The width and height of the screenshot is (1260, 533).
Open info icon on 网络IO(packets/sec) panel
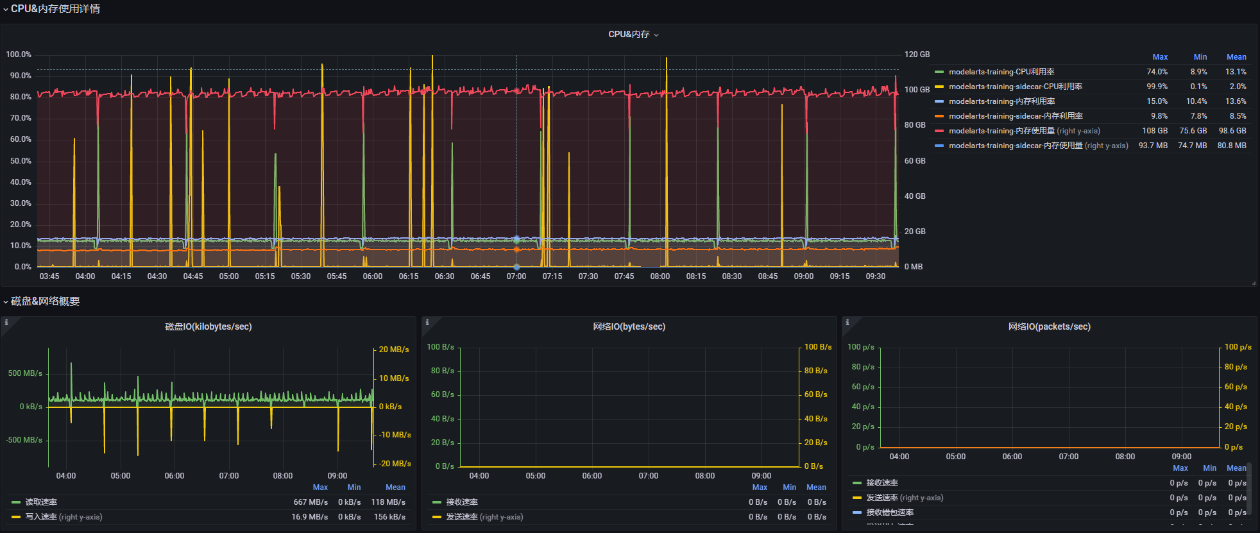click(847, 322)
